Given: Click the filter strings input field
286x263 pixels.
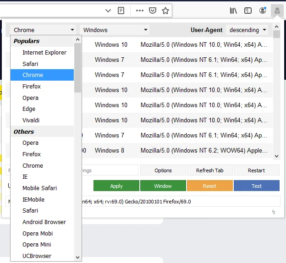Looking at the screenshot, I should click(x=72, y=170).
